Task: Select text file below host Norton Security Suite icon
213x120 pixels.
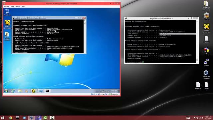Action: pyautogui.click(x=206, y=39)
